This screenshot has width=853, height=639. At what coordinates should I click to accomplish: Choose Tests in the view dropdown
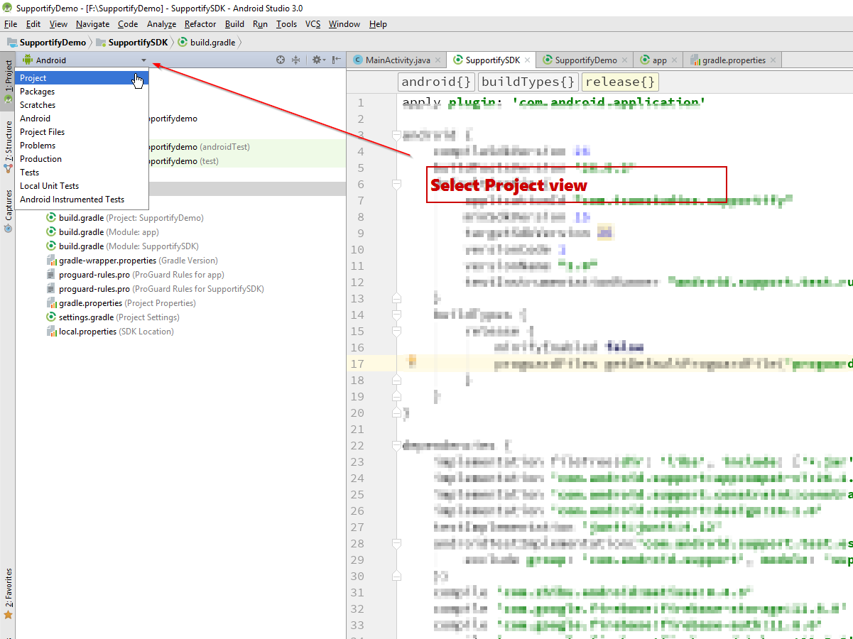tap(82, 173)
